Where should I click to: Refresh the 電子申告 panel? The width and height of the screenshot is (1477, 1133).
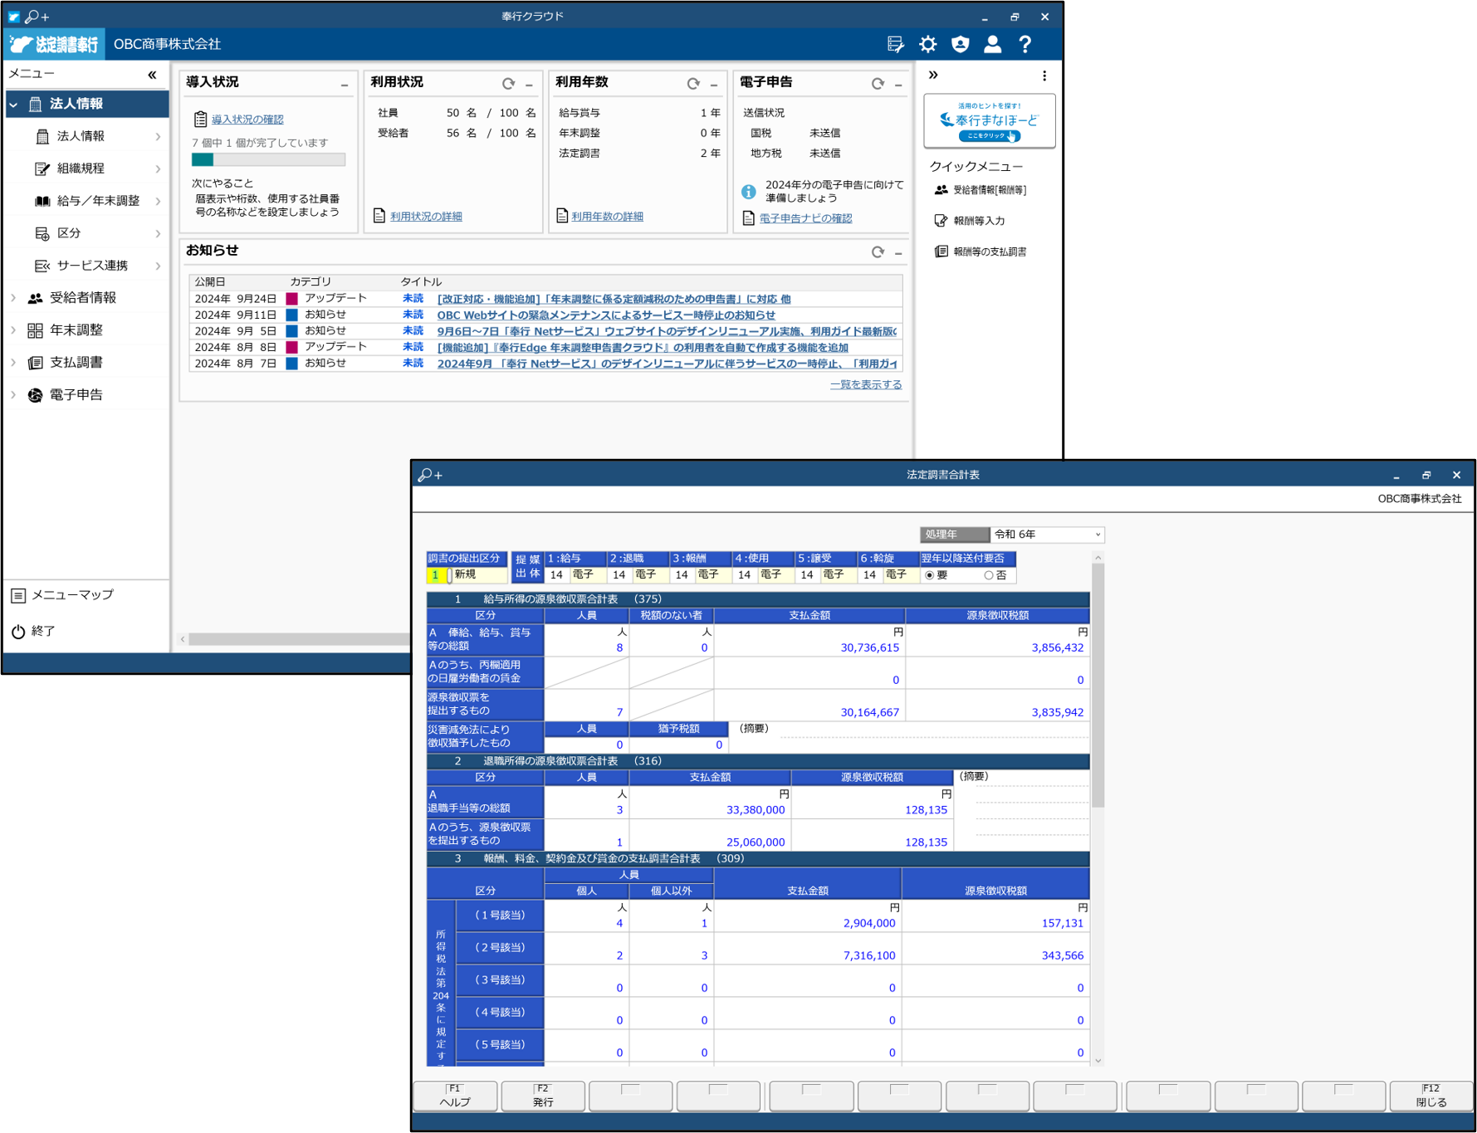pyautogui.click(x=878, y=84)
